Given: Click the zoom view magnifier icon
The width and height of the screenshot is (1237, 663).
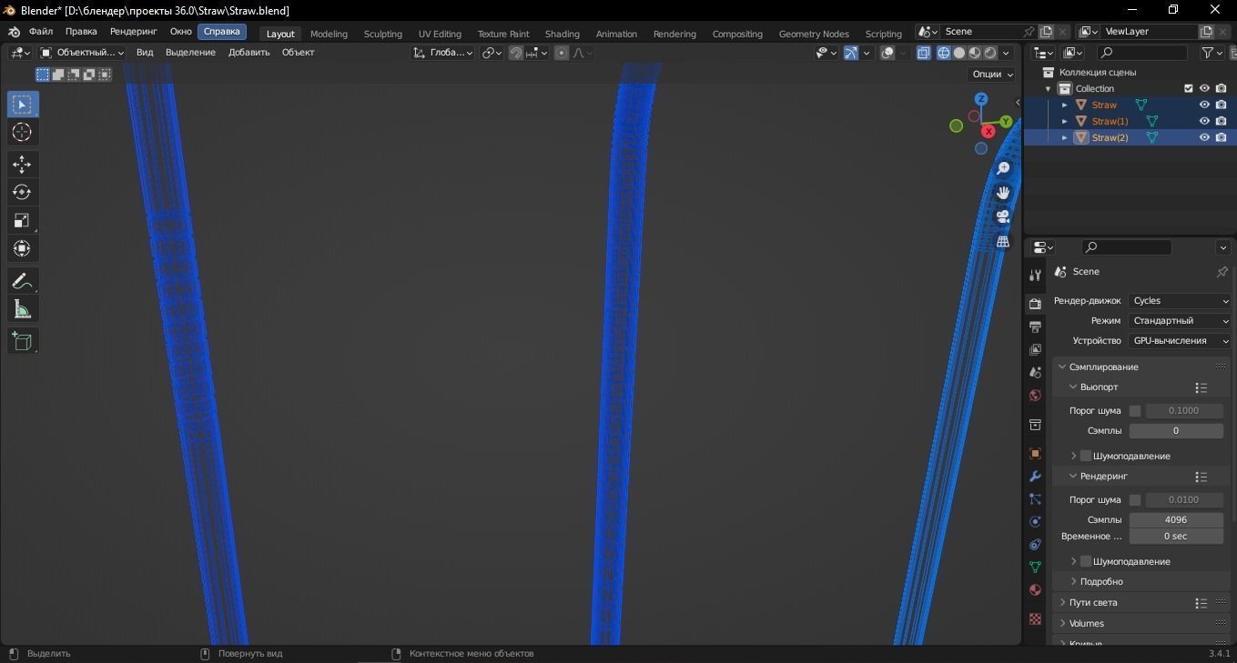Looking at the screenshot, I should tap(1003, 168).
